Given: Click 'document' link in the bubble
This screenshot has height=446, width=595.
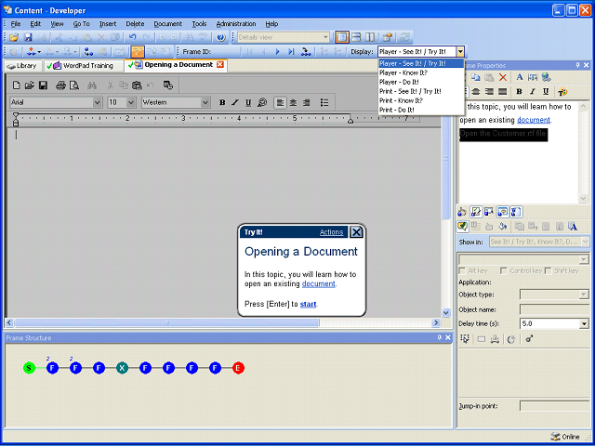Looking at the screenshot, I should [318, 283].
